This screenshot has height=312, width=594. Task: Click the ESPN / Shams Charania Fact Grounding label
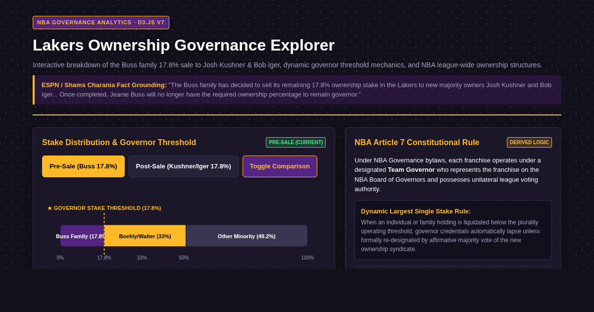[104, 85]
